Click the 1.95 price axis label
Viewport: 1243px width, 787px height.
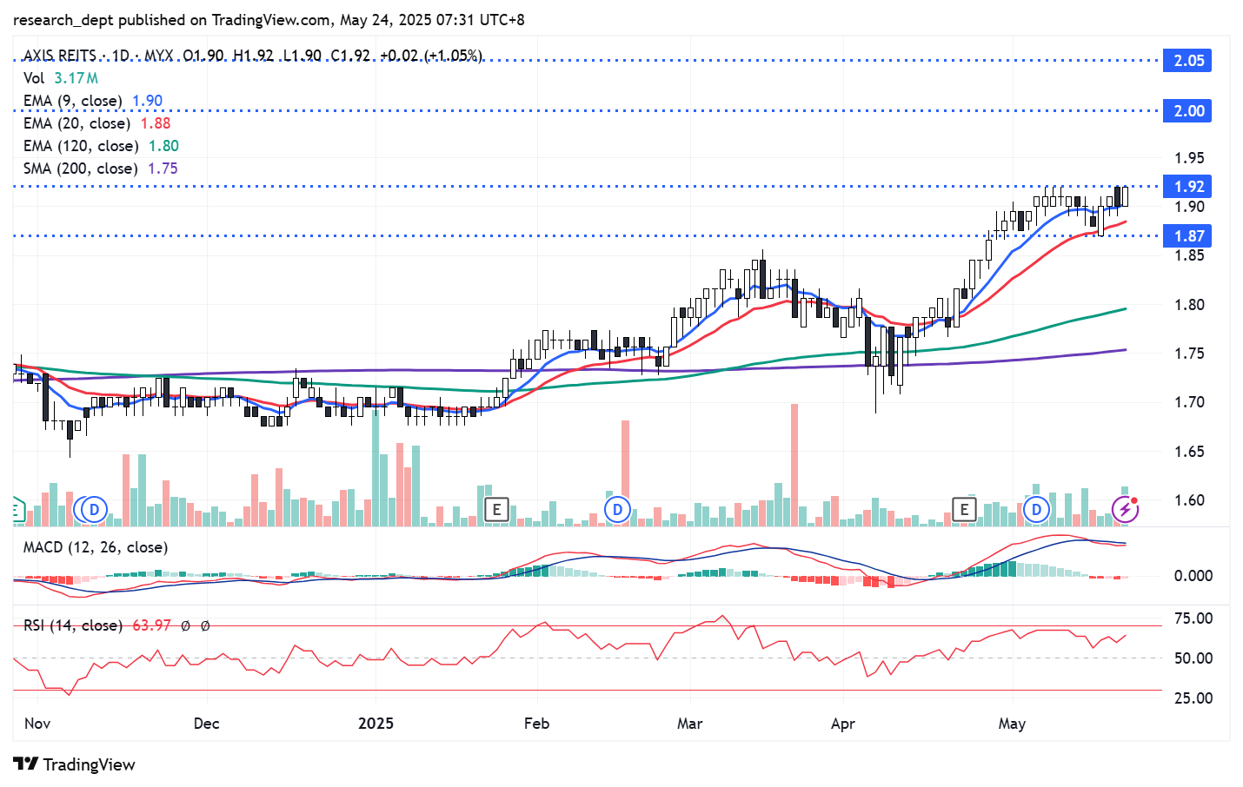[1189, 158]
